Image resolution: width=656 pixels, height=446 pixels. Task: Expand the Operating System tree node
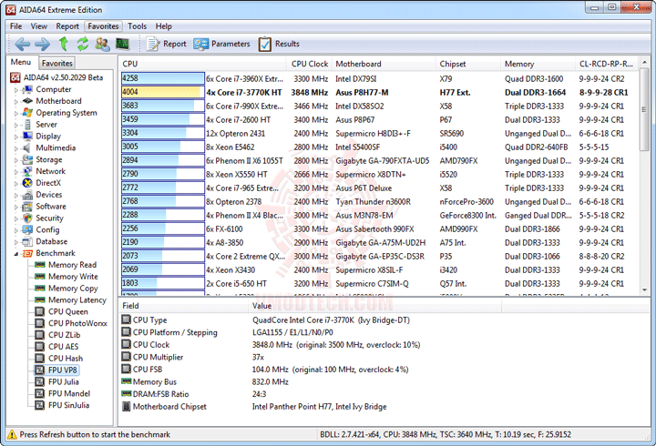click(x=15, y=113)
